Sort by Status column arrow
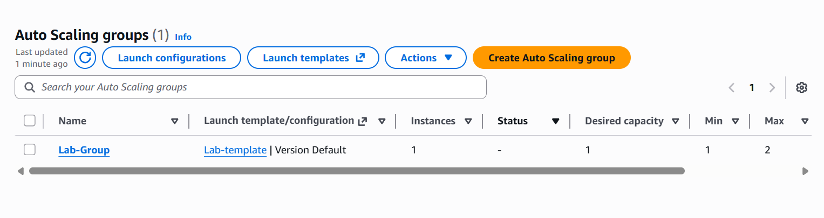 click(555, 121)
